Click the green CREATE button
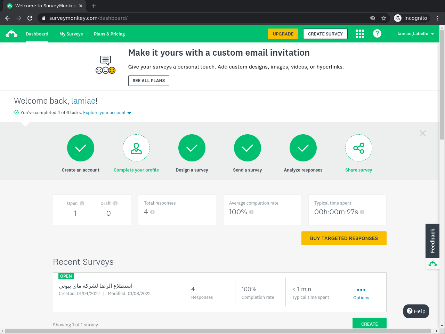445x334 pixels. tap(370, 323)
